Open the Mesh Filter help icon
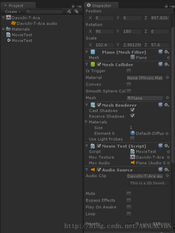 pos(160,52)
